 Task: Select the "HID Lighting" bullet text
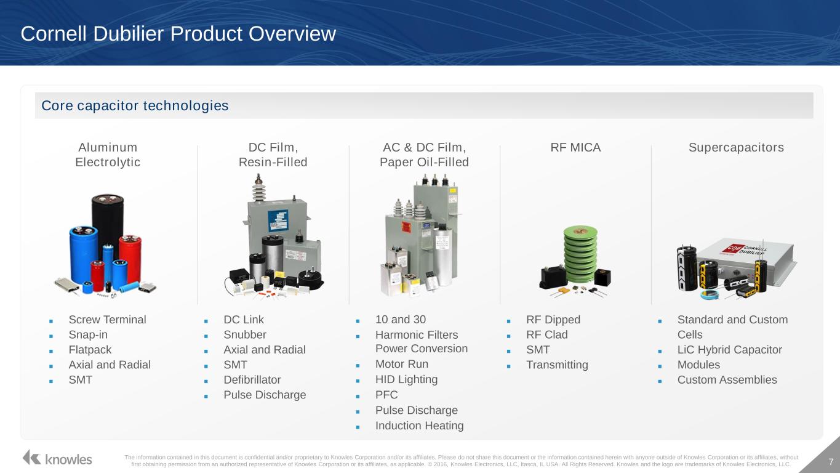tap(407, 379)
